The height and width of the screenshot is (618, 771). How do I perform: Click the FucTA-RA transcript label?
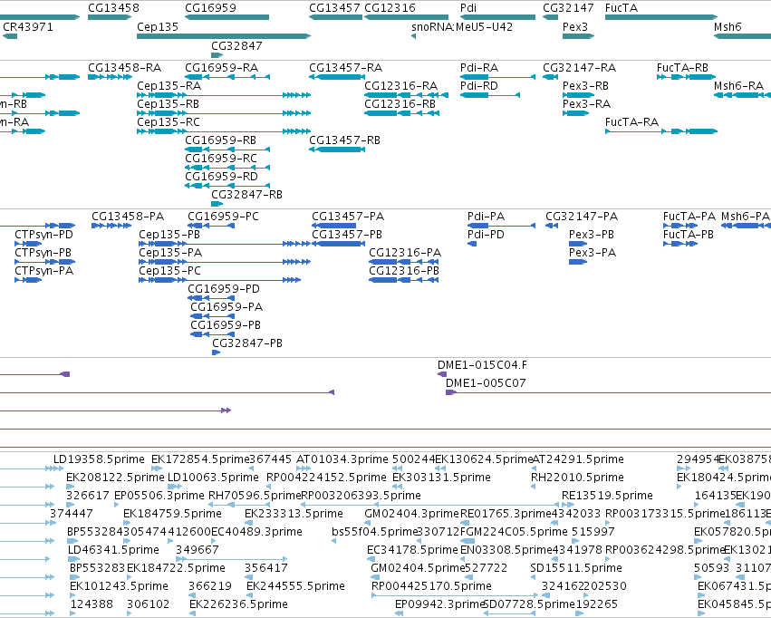pyautogui.click(x=631, y=122)
